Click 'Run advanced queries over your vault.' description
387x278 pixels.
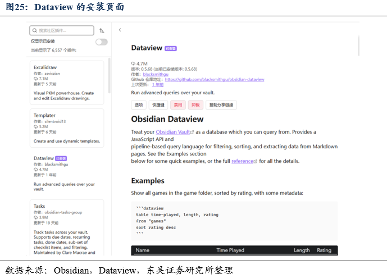(173, 93)
